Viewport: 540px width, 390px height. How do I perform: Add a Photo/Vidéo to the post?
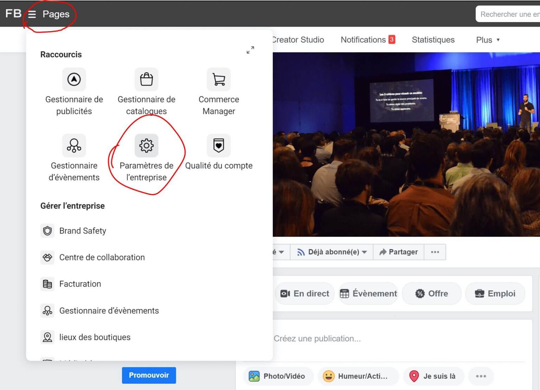pos(278,376)
